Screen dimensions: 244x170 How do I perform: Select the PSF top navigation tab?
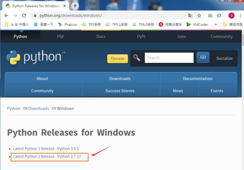(x=60, y=36)
